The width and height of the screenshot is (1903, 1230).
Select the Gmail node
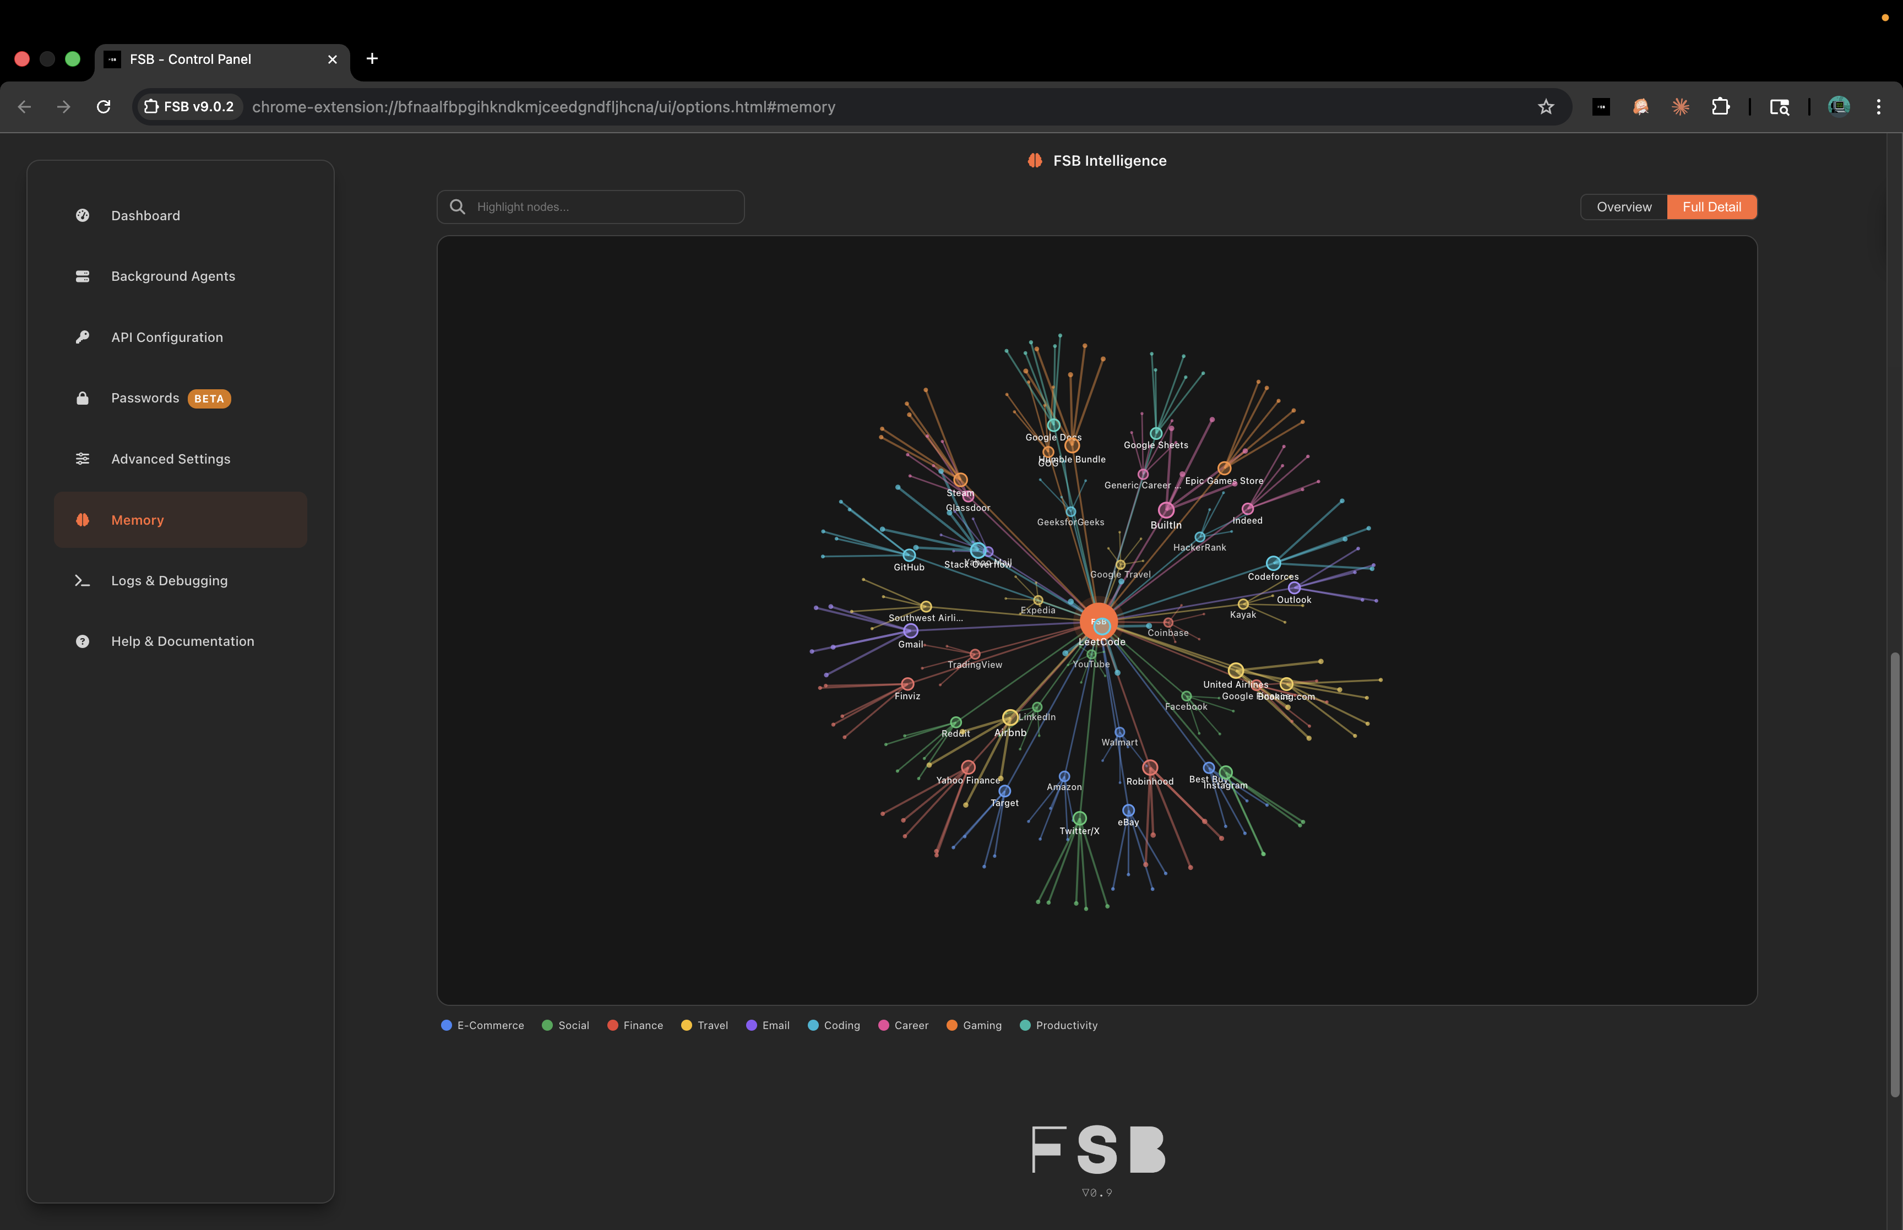pos(910,631)
